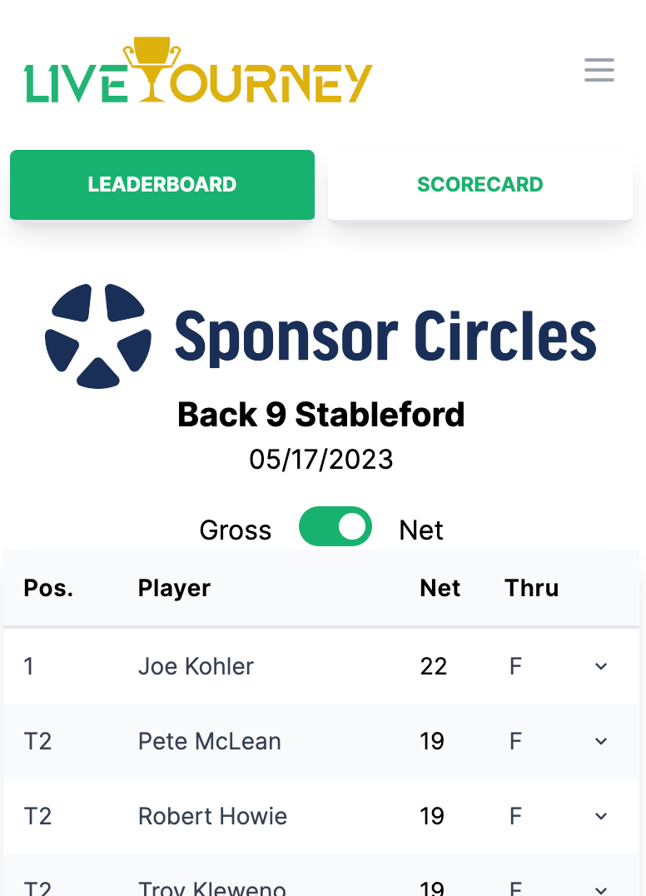Expand Joe Kohler's row chevron
The width and height of the screenshot is (646, 896).
point(601,666)
